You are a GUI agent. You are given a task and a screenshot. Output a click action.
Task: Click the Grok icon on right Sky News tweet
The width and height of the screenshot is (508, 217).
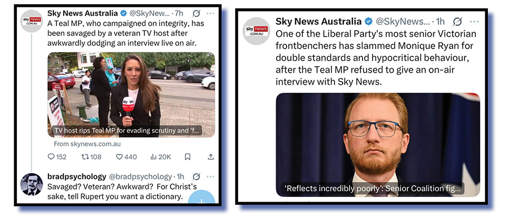pyautogui.click(x=457, y=22)
